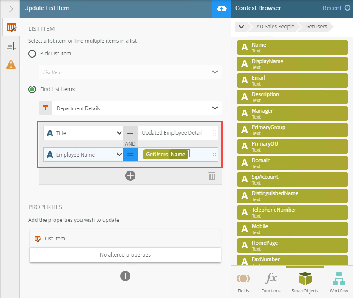Add a property with bottom plus icon

[125, 276]
